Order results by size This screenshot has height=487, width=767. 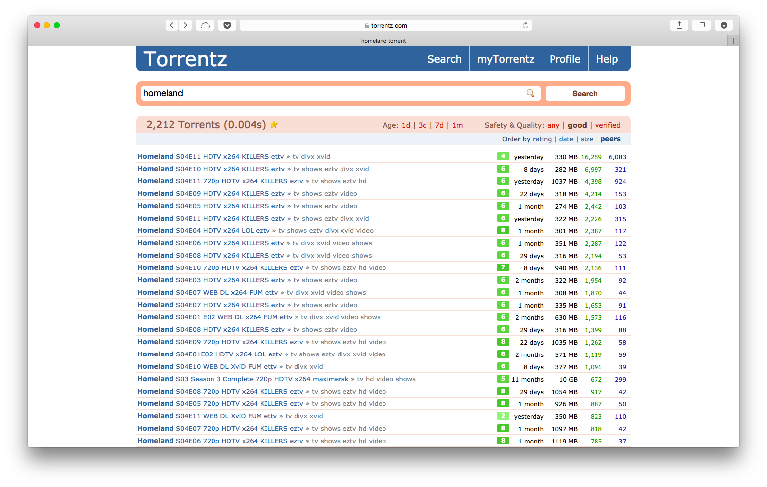pos(587,139)
